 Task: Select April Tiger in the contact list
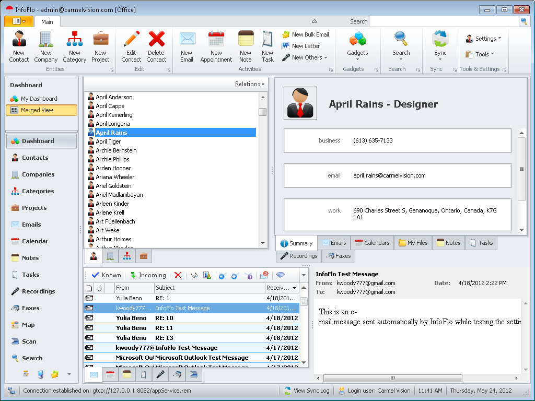click(x=108, y=141)
